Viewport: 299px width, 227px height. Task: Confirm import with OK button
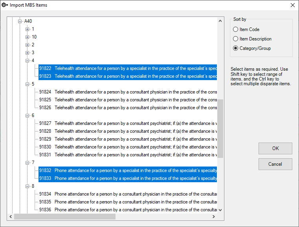[275, 148]
